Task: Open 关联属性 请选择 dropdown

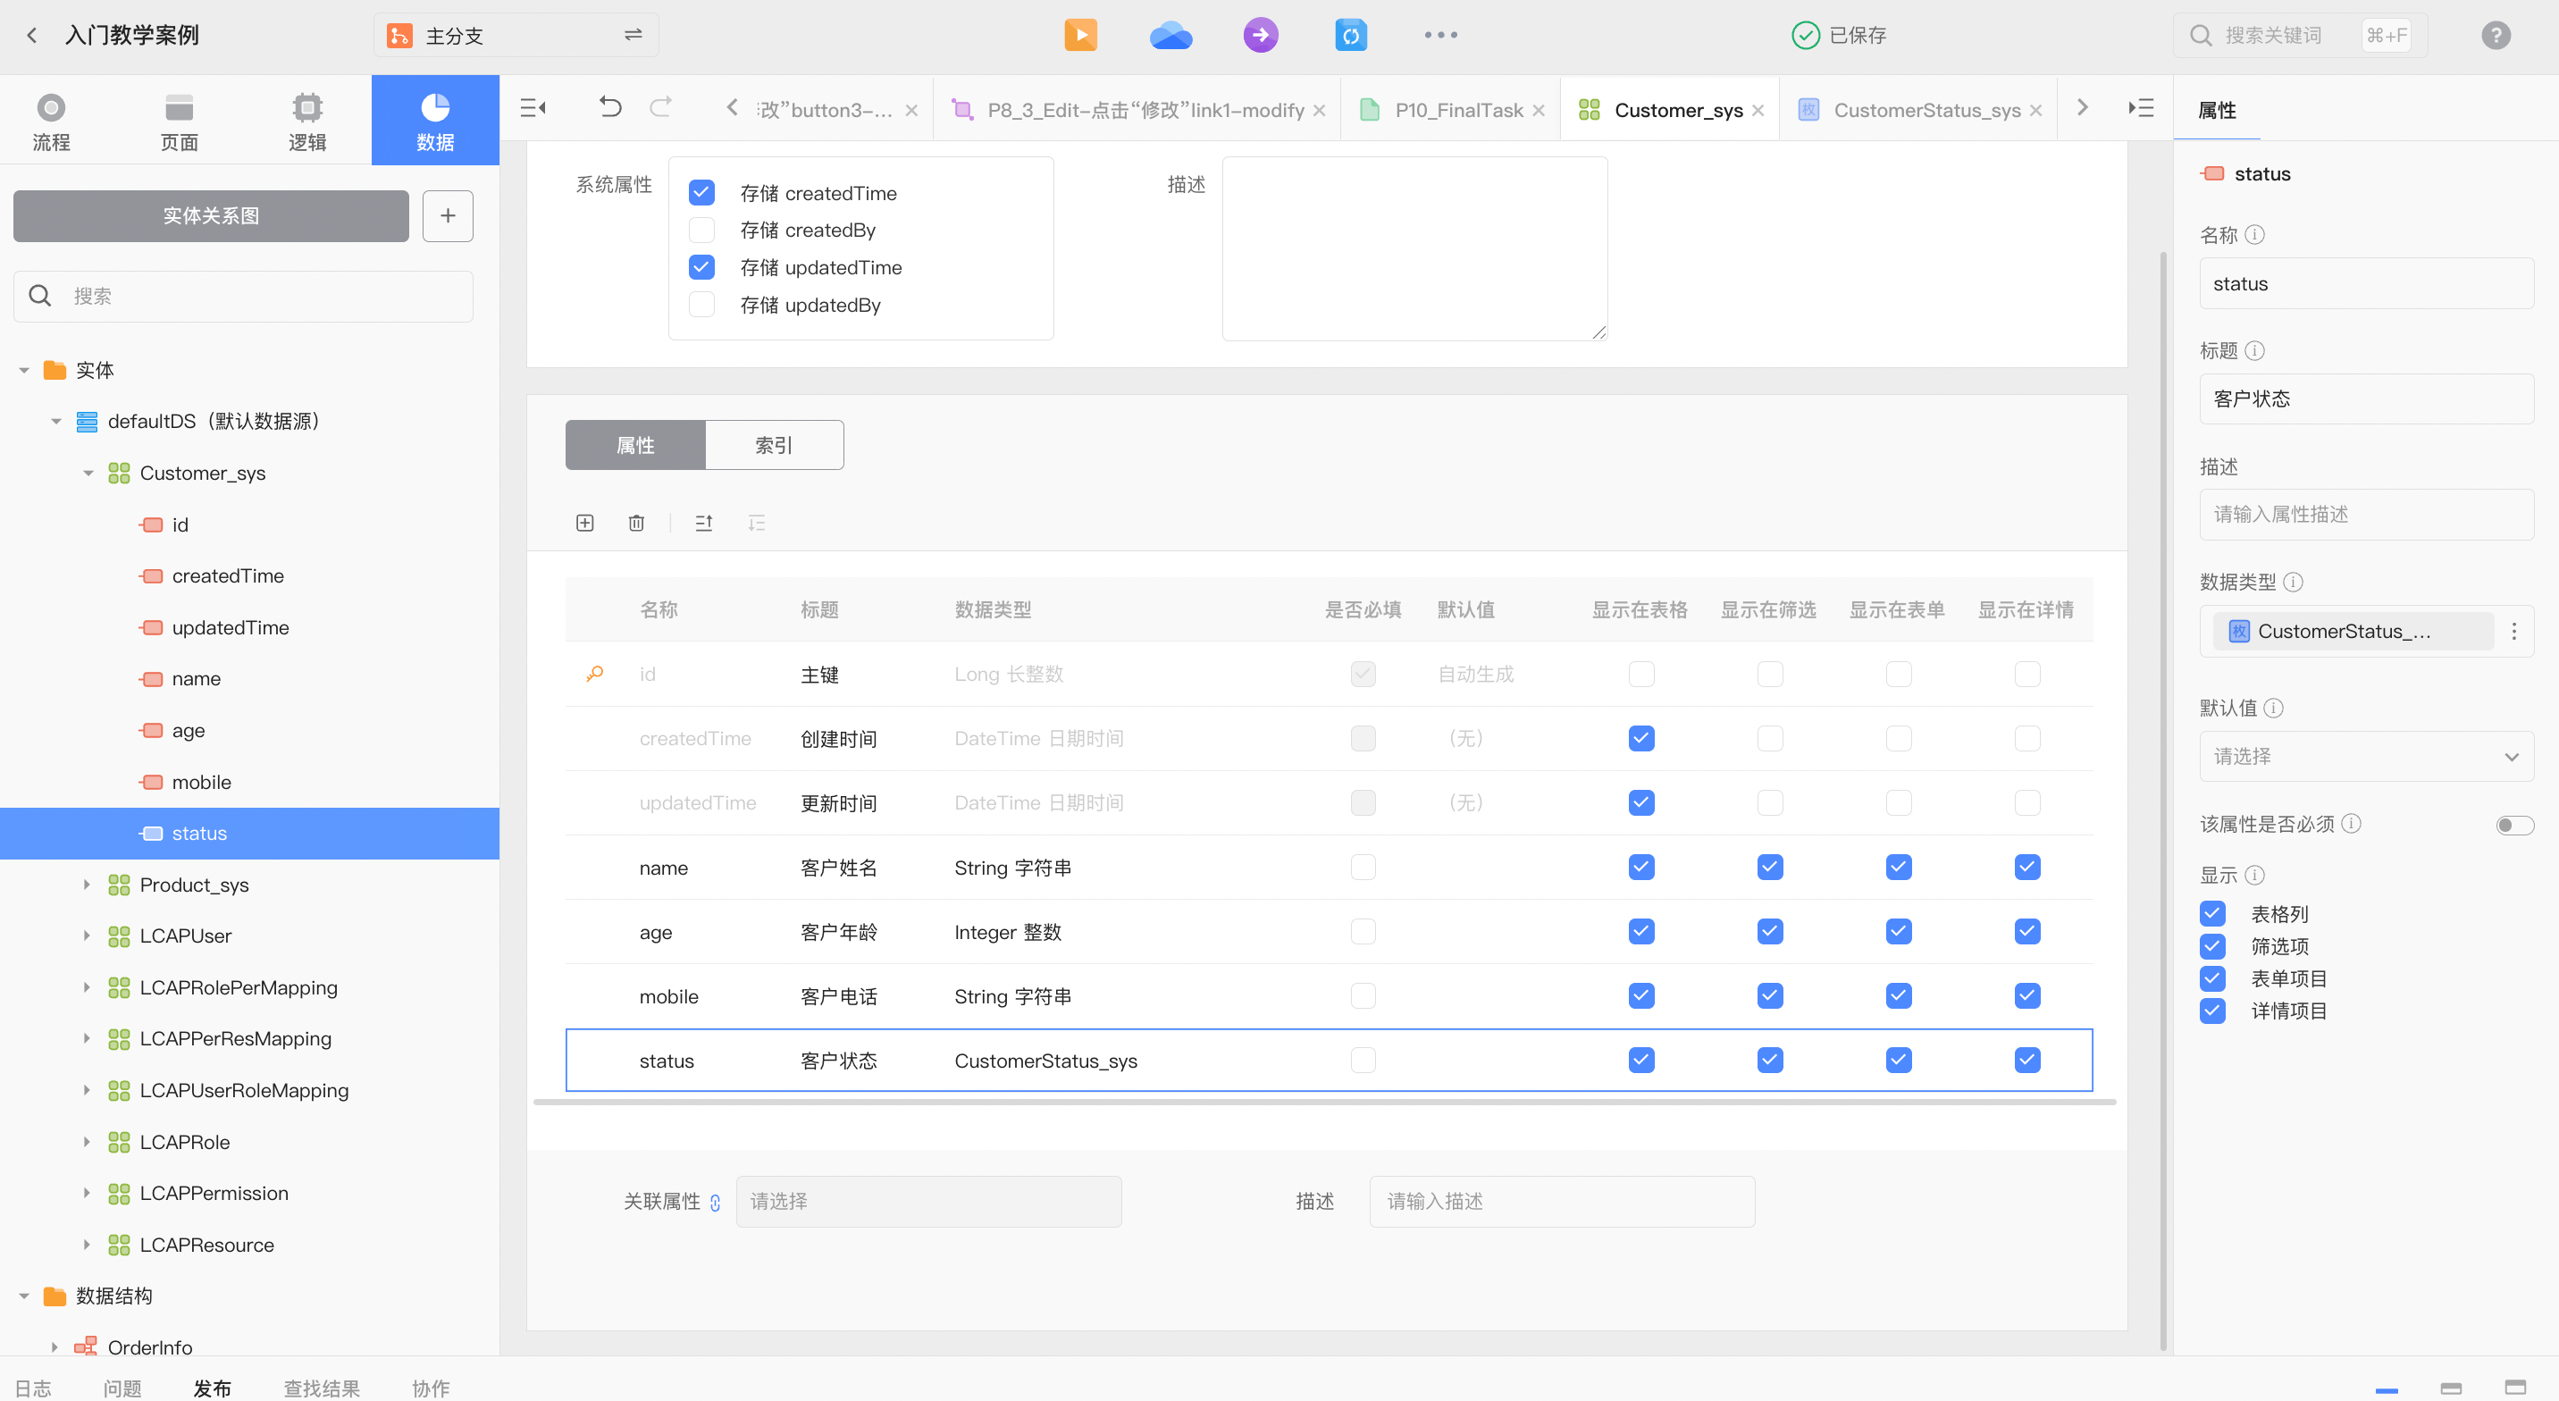Action: (x=927, y=1203)
